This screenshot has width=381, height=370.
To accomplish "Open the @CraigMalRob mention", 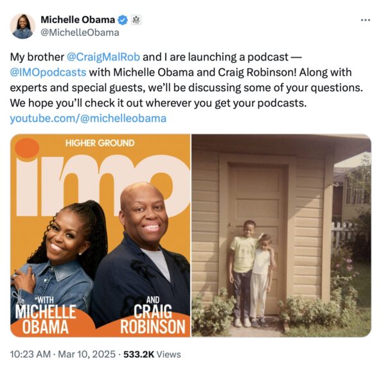I will [x=103, y=57].
